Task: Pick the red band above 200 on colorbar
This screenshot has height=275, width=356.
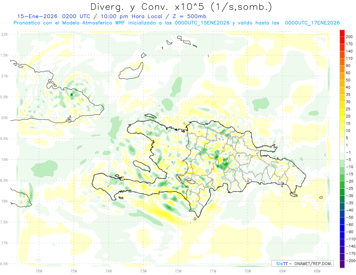Action: click(x=342, y=33)
